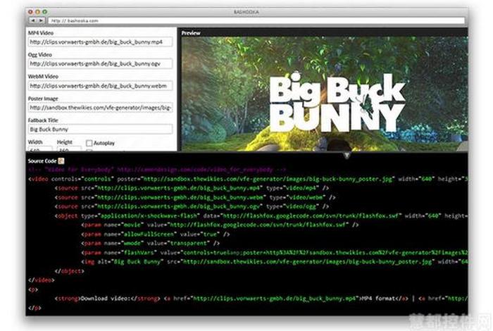Click the param name="allowFullScreen" line
Screen dimensions: 493x331
click(x=156, y=235)
